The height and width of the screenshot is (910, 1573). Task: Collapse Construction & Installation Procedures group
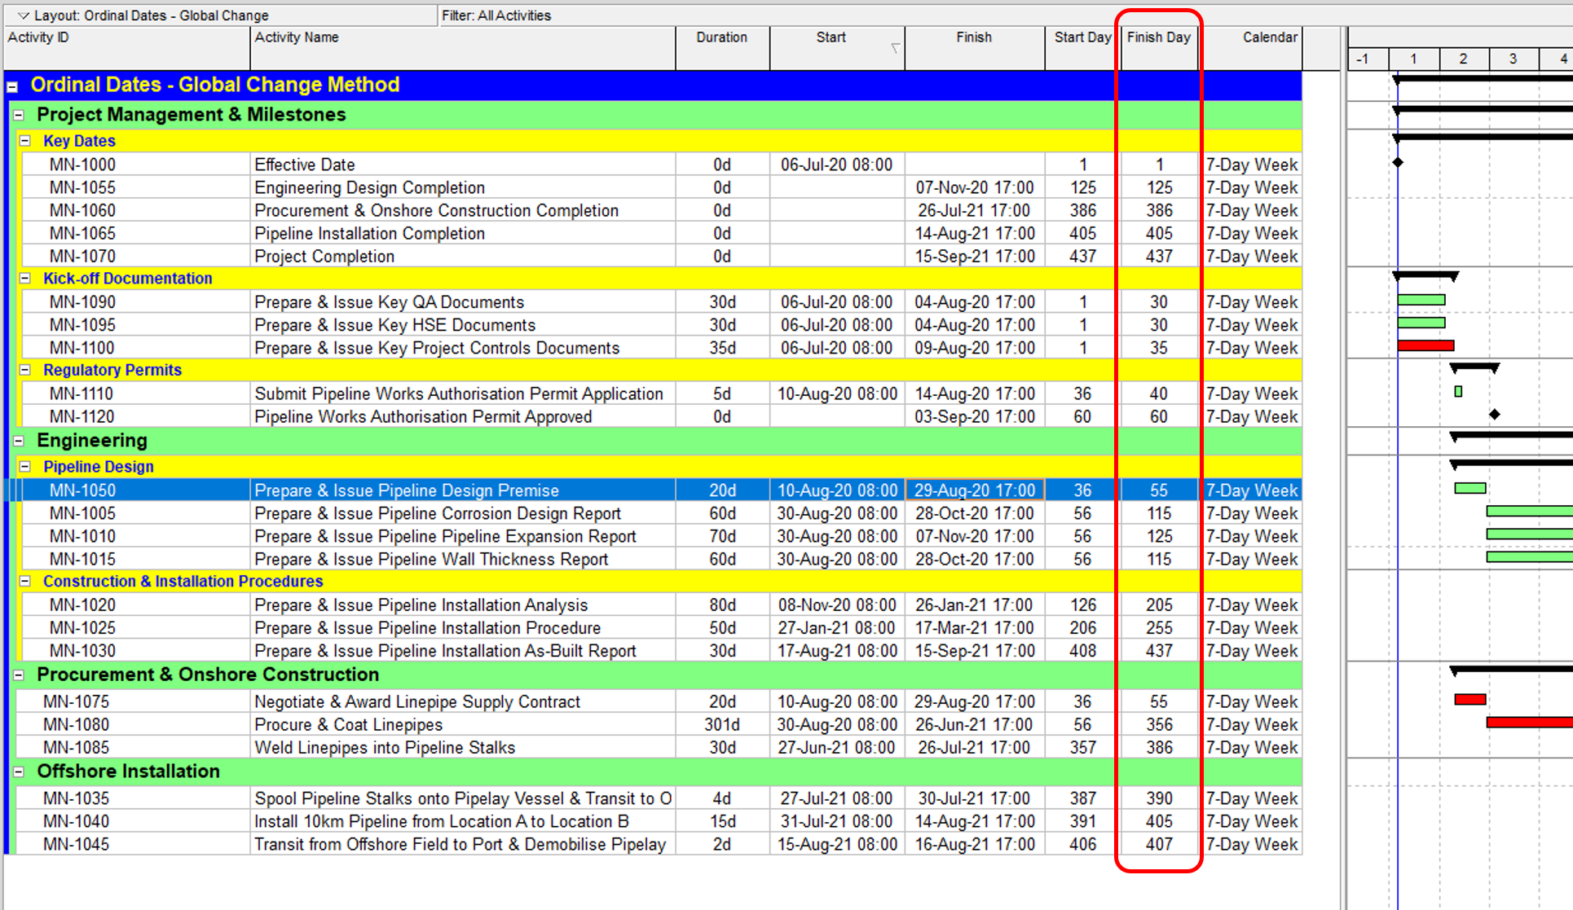tap(25, 582)
